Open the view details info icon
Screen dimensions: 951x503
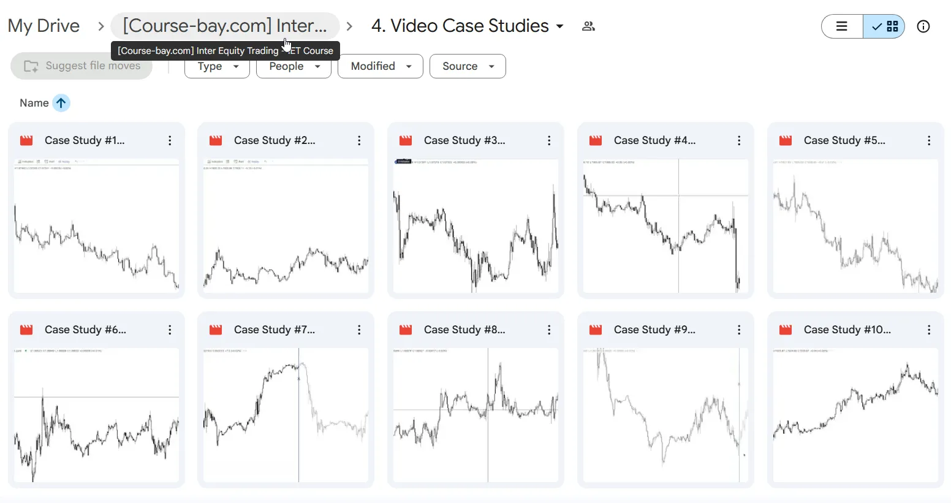point(923,26)
